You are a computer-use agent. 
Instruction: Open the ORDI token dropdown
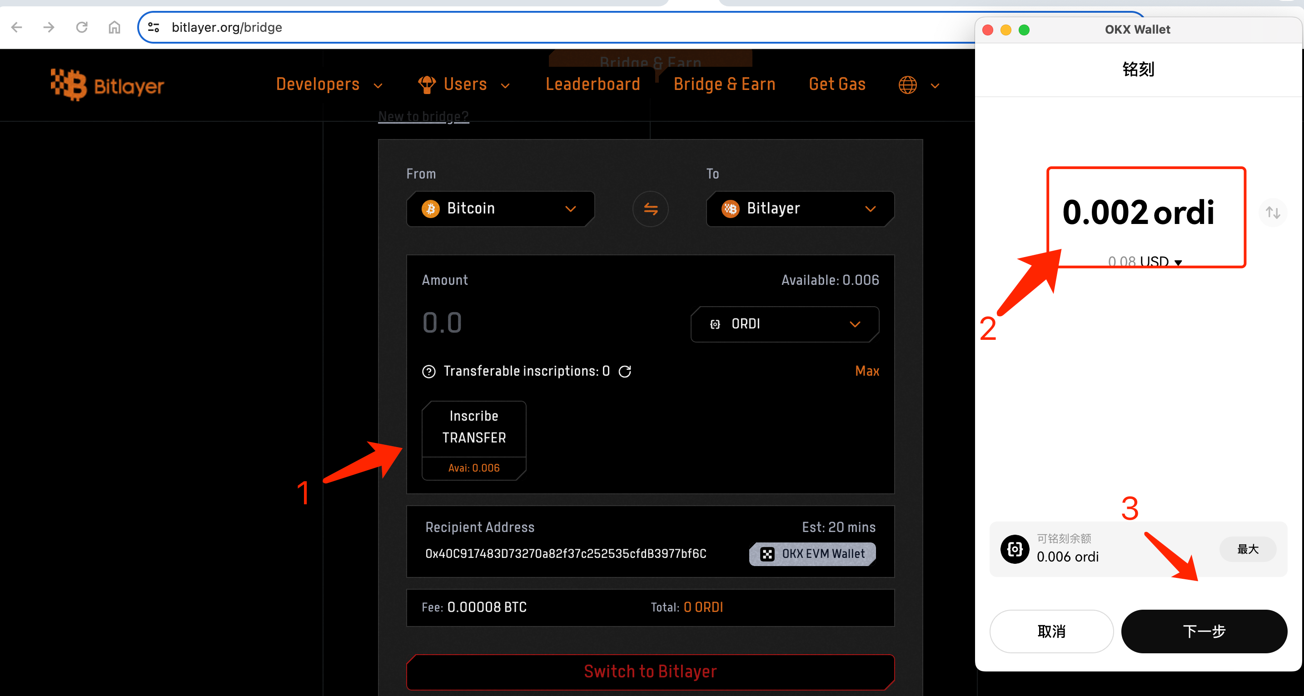click(784, 324)
